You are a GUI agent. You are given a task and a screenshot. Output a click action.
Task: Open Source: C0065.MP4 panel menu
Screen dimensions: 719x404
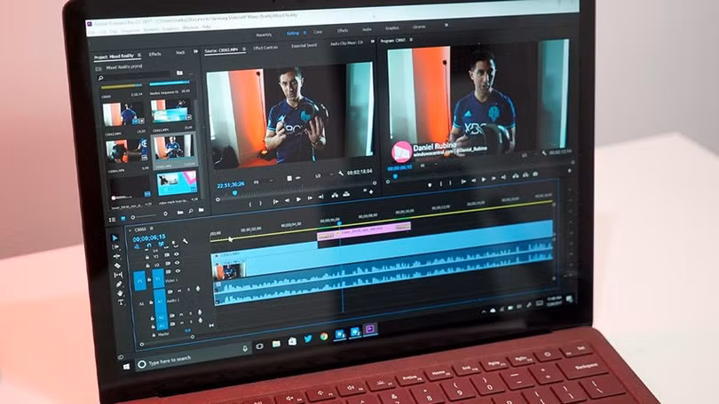coord(244,49)
